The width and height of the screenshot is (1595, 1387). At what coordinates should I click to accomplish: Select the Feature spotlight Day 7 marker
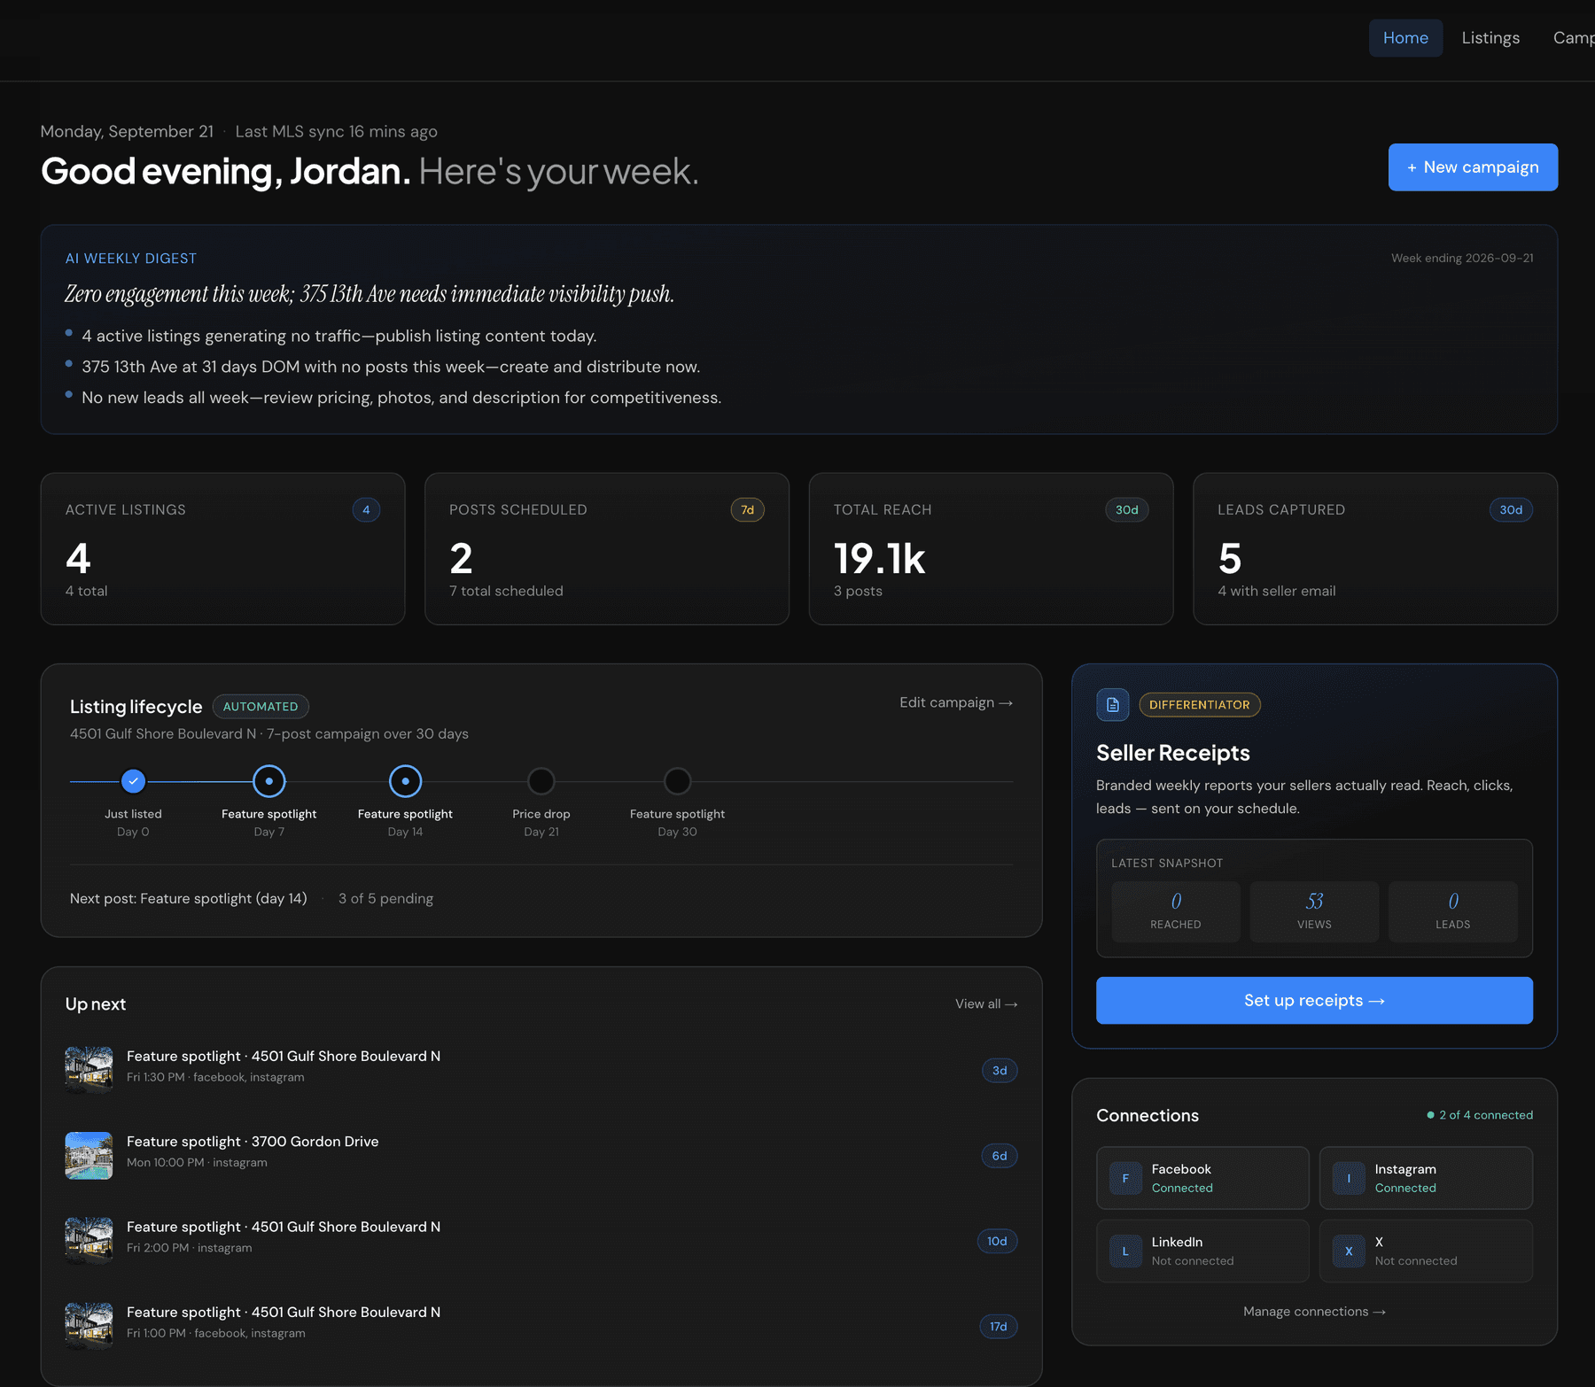click(269, 781)
